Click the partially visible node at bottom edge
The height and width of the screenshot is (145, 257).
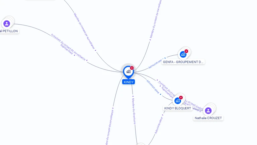(x=141, y=144)
